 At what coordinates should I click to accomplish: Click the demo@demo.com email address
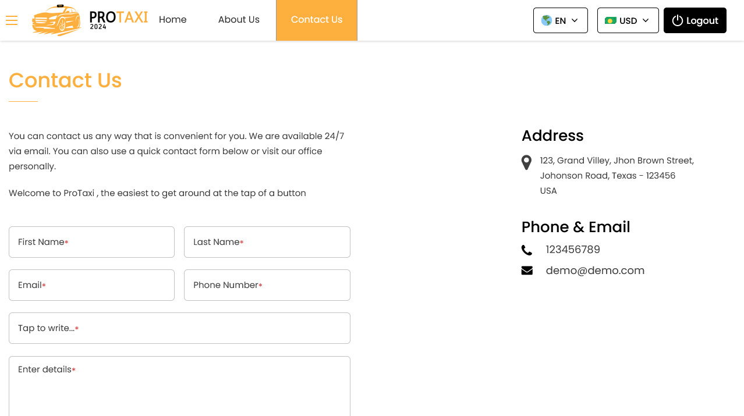click(595, 271)
